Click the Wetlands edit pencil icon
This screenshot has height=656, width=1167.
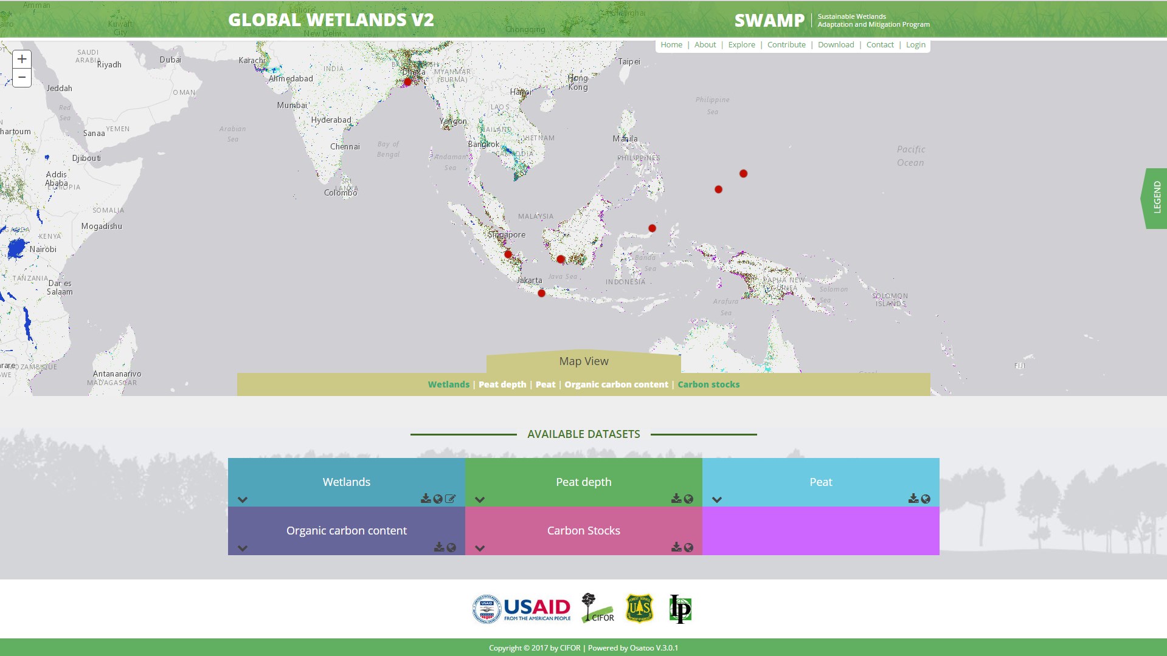click(450, 499)
